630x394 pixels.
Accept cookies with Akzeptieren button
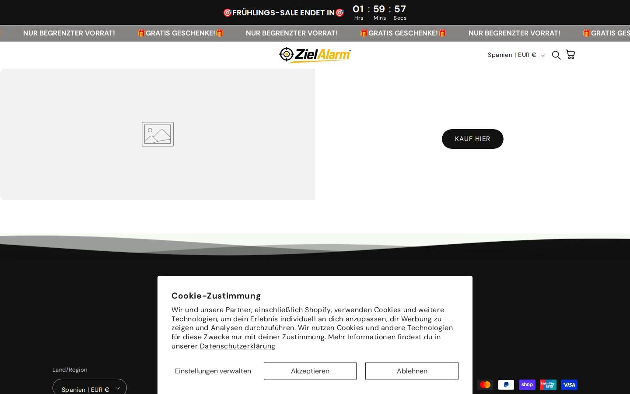310,371
